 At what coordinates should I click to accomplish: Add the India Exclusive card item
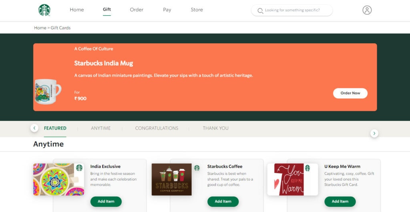pyautogui.click(x=106, y=202)
